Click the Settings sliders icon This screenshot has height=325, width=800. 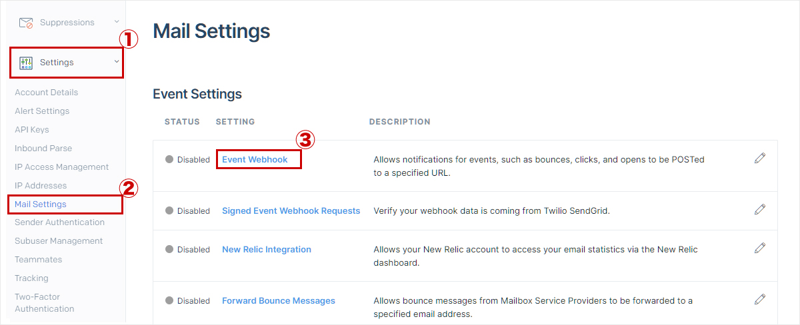[26, 63]
